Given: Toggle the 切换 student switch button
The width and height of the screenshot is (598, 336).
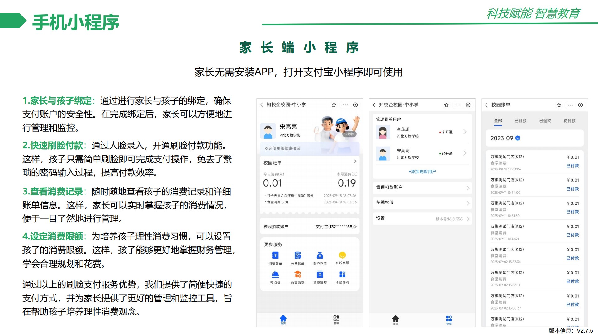Looking at the screenshot, I should [x=349, y=134].
